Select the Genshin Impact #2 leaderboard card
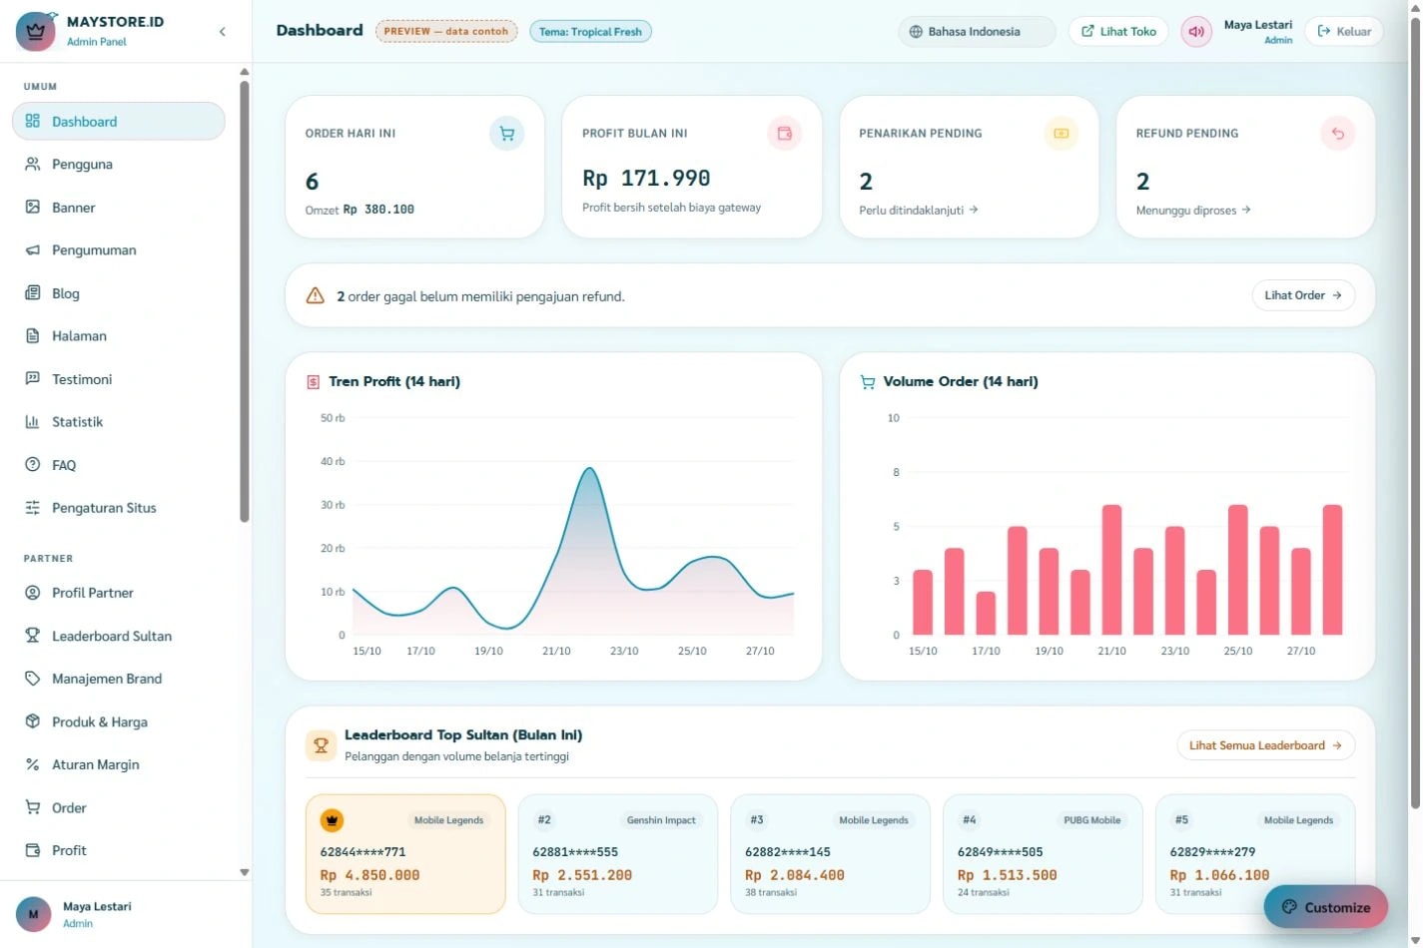The image size is (1423, 948). 618,854
